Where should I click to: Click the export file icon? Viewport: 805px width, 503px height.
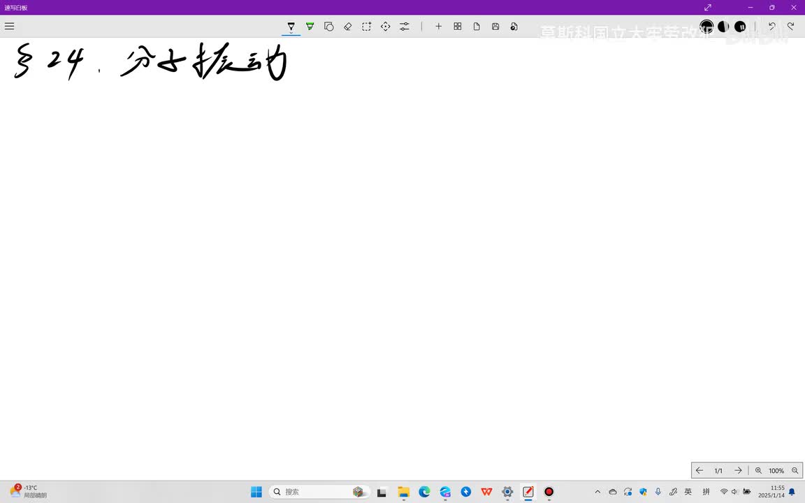514,27
